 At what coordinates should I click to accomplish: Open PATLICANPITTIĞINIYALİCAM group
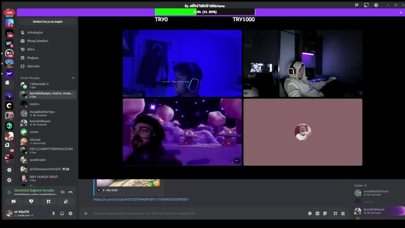point(47,150)
